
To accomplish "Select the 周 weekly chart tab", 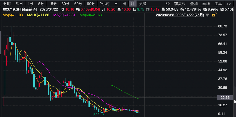I will [124, 4].
